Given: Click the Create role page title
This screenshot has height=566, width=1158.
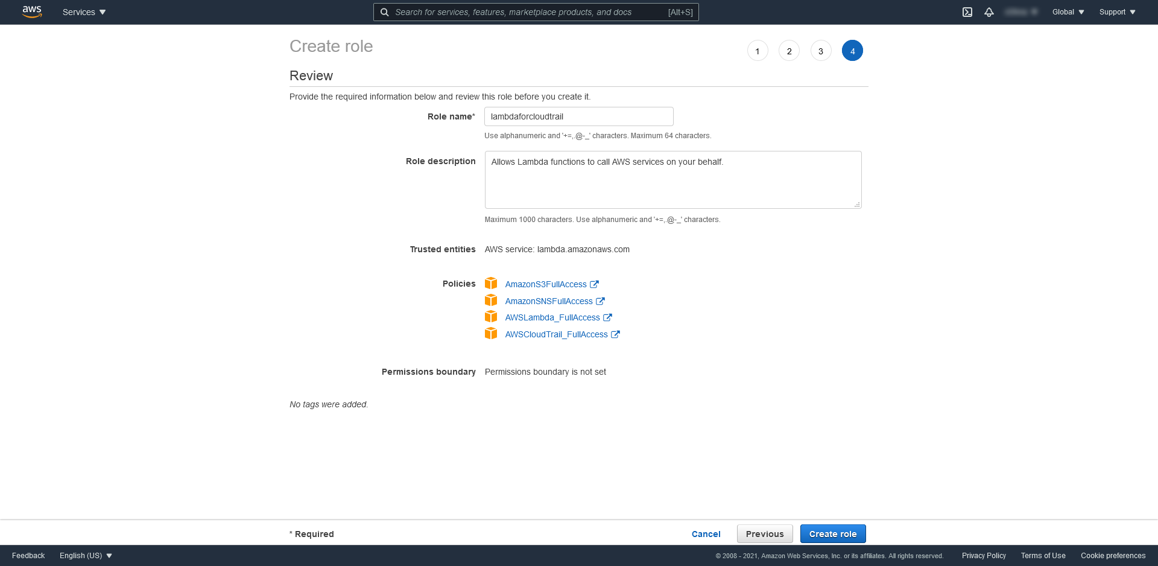Looking at the screenshot, I should [331, 46].
